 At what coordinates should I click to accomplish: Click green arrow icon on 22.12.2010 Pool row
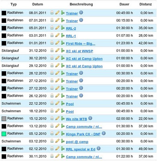click(x=63, y=103)
